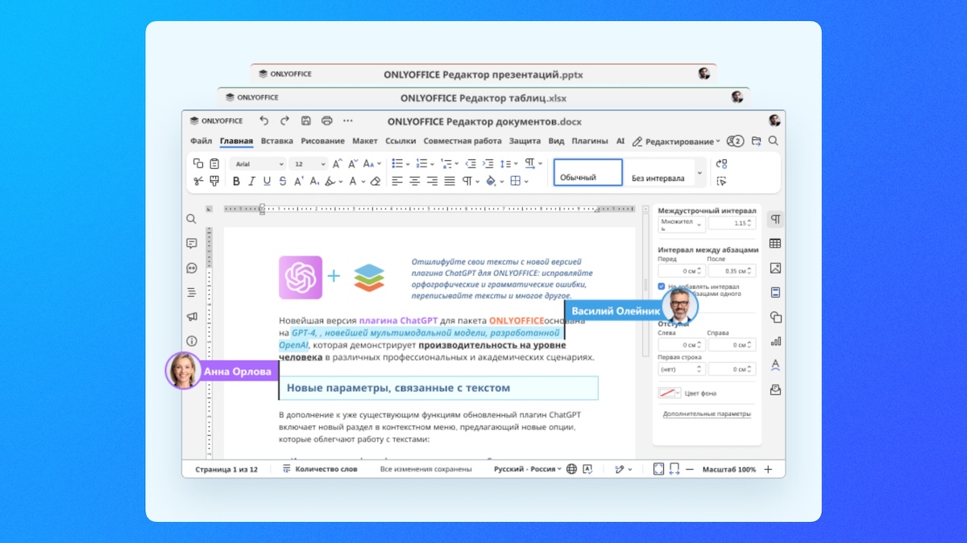
Task: Open Shape settings in the right sidebar
Action: coord(775,317)
